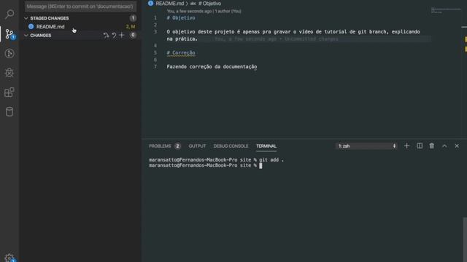Open staged README.md file
467x262 pixels.
[x=50, y=27]
